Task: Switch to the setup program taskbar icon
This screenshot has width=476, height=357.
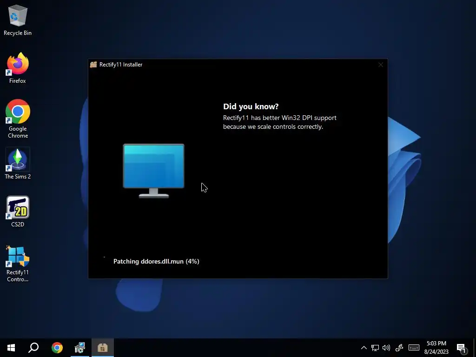Action: (x=80, y=348)
